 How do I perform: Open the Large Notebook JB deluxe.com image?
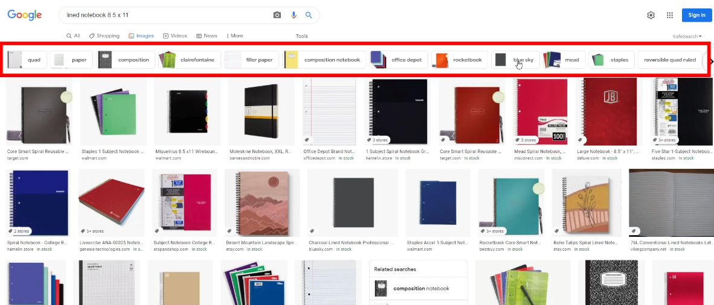click(609, 112)
